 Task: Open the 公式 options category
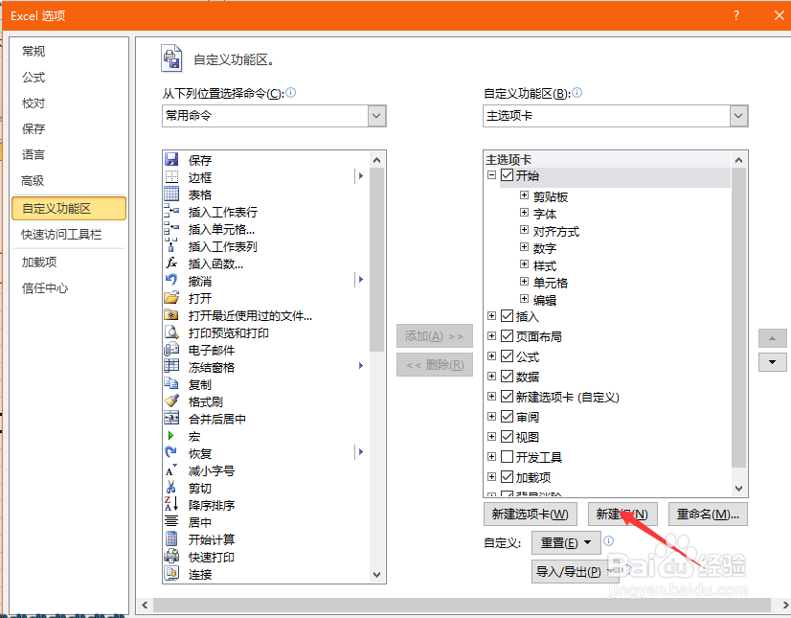(x=34, y=78)
